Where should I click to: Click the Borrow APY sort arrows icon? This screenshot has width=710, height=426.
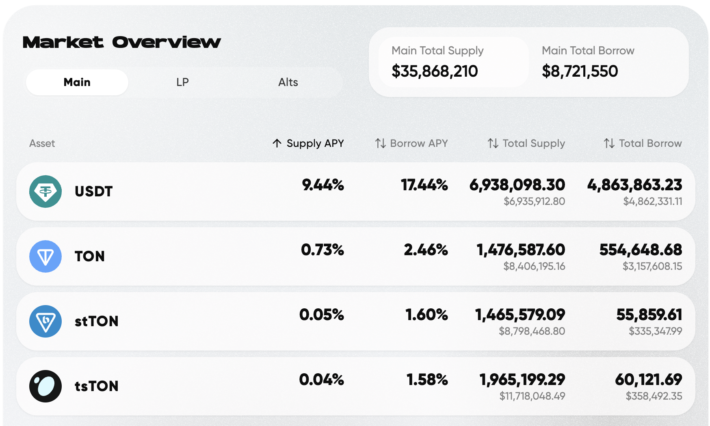(x=381, y=143)
